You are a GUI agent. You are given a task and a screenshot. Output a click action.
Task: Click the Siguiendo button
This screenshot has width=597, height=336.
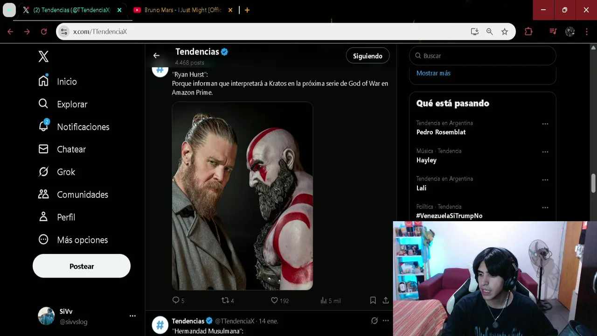click(368, 56)
